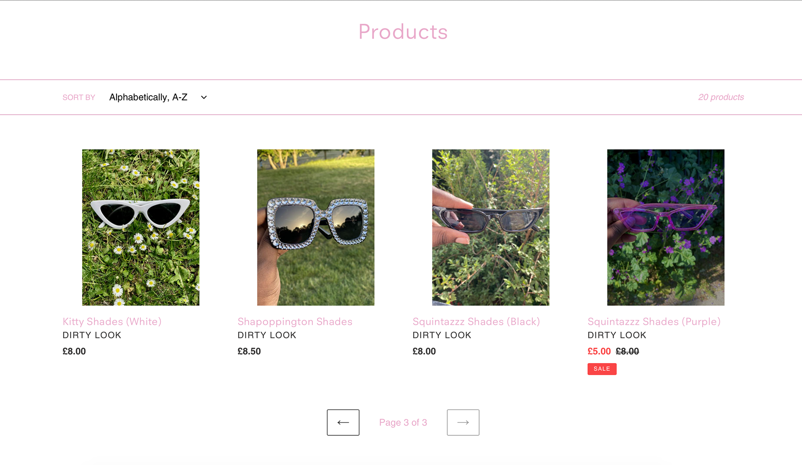
Task: Open the Alphabetically, A-Z sort dropdown
Action: click(x=158, y=97)
